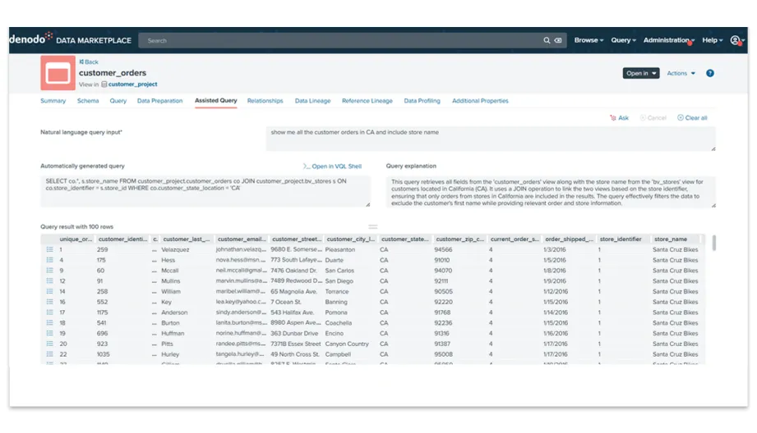Screen dimensions: 757x433
Task: Click Open in VQL Shell link
Action: pyautogui.click(x=332, y=166)
